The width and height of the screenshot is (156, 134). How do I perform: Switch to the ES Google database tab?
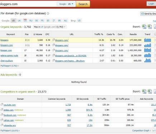click(48, 21)
